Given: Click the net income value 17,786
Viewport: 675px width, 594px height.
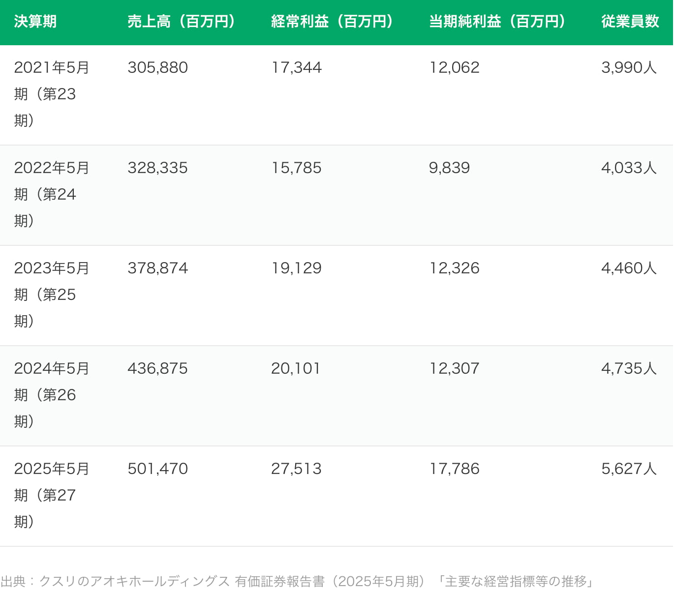Looking at the screenshot, I should click(x=454, y=469).
